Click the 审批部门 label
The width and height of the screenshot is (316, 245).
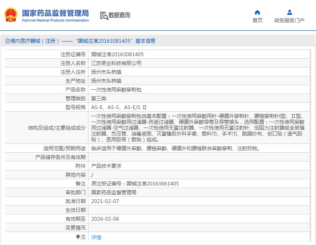tap(75, 192)
